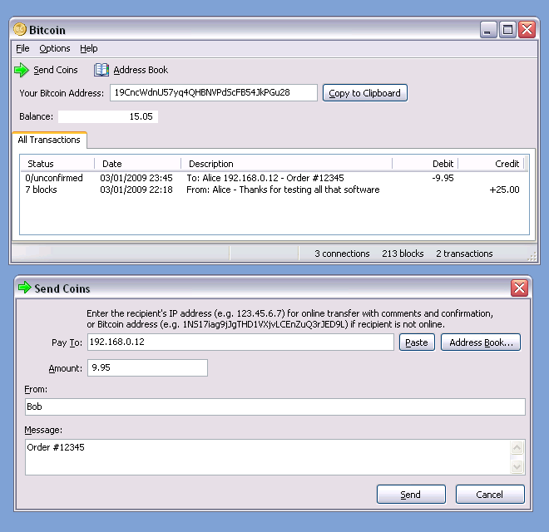Viewport: 549px width, 532px height.
Task: Maximize the Bitcoin window
Action: point(507,30)
